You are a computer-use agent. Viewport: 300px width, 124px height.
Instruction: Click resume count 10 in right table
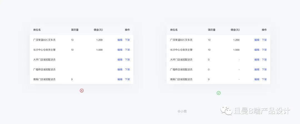[209, 50]
